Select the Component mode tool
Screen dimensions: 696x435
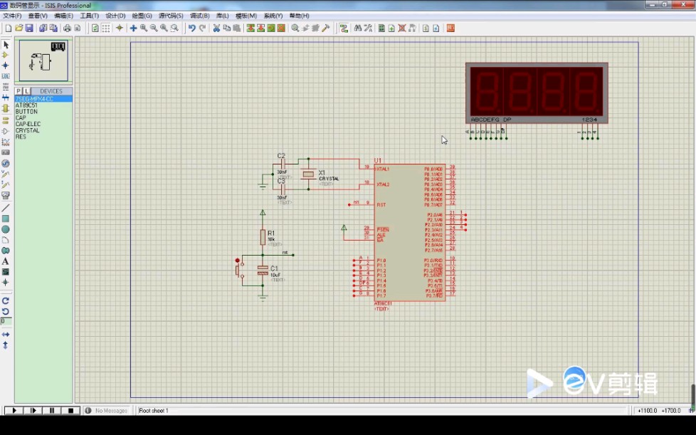coord(6,55)
